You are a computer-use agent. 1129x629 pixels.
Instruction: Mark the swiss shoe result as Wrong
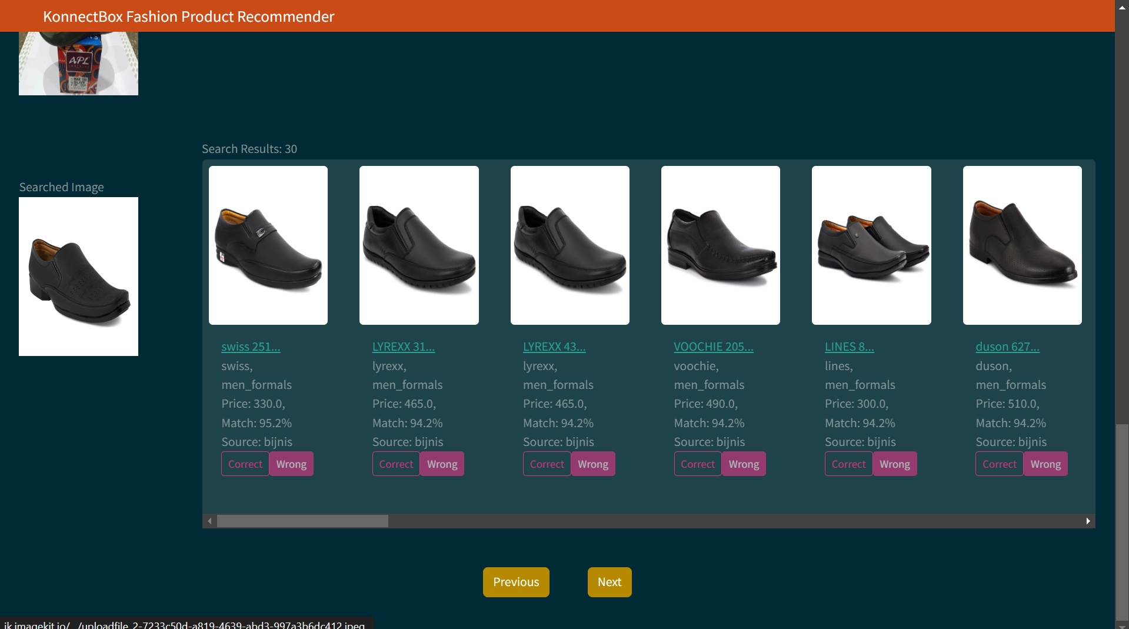tap(291, 464)
